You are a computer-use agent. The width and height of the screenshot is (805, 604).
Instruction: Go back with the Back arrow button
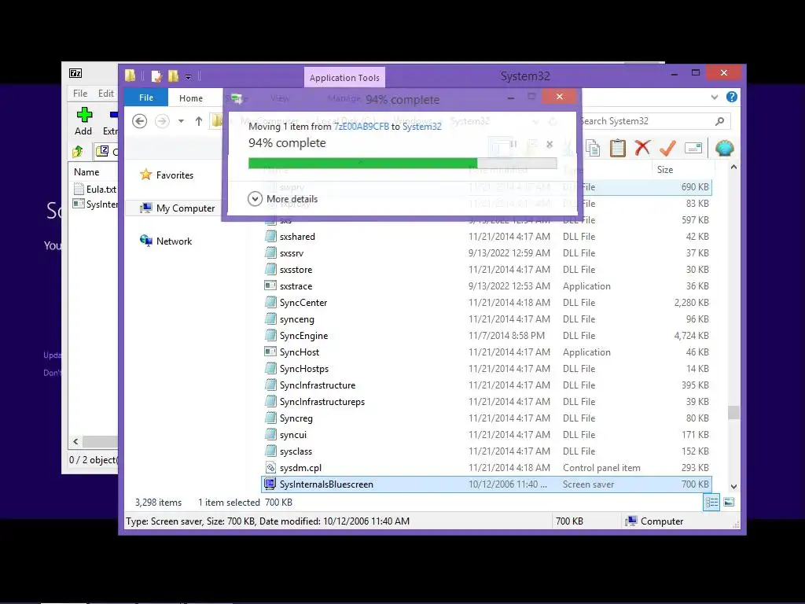click(x=140, y=121)
